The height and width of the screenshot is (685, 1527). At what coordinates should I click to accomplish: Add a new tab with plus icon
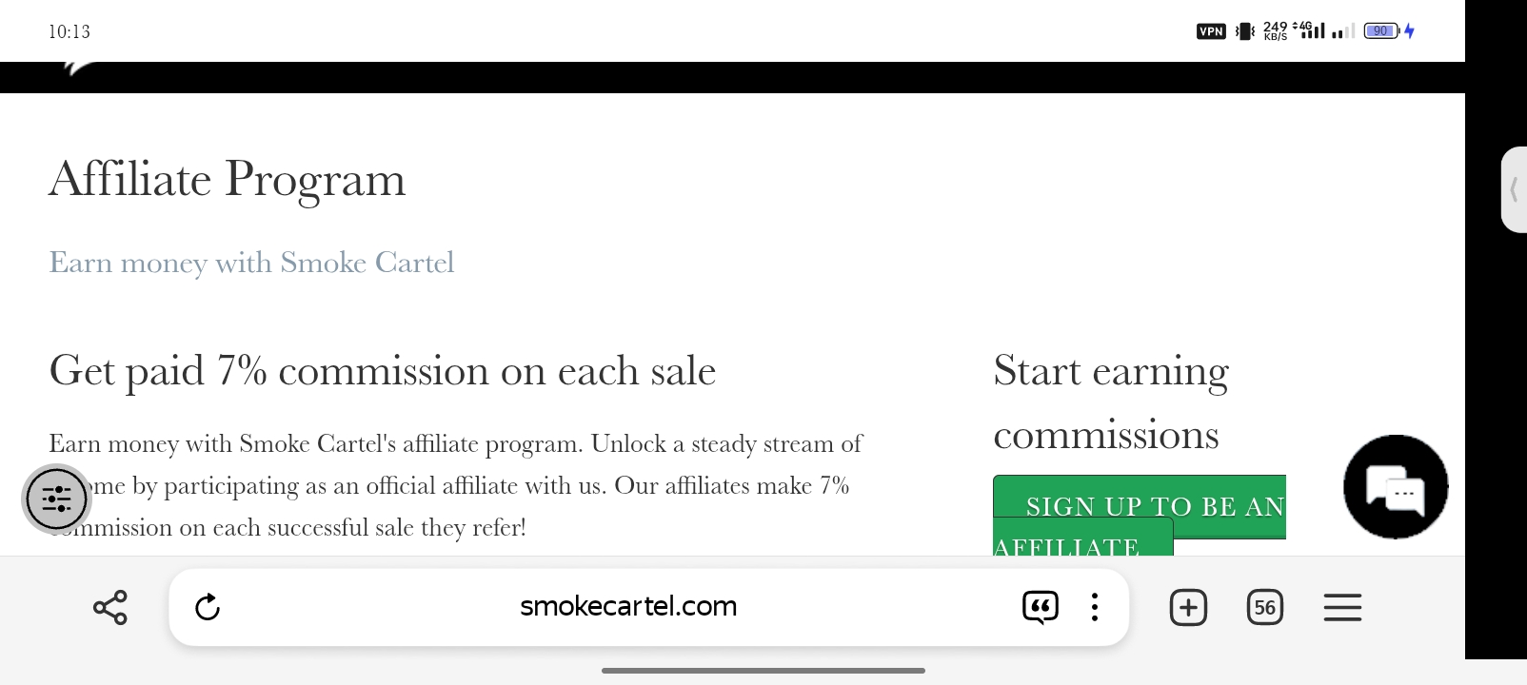pos(1188,607)
